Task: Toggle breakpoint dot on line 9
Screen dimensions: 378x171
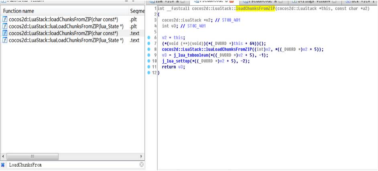Action: [149, 55]
